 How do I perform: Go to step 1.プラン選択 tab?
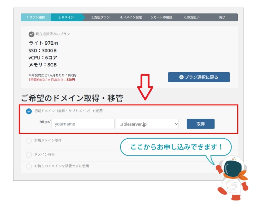pyautogui.click(x=36, y=17)
